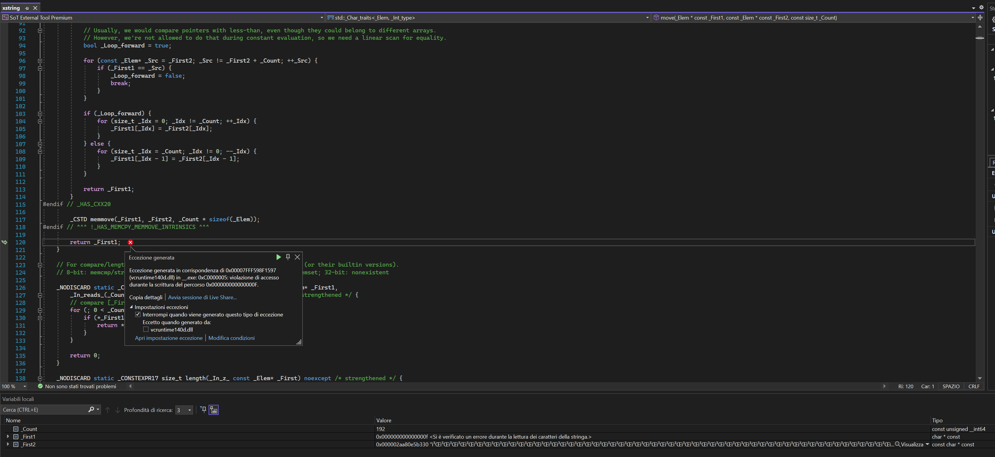
Task: Collapse the comment block on line 123
Action: click(40, 265)
